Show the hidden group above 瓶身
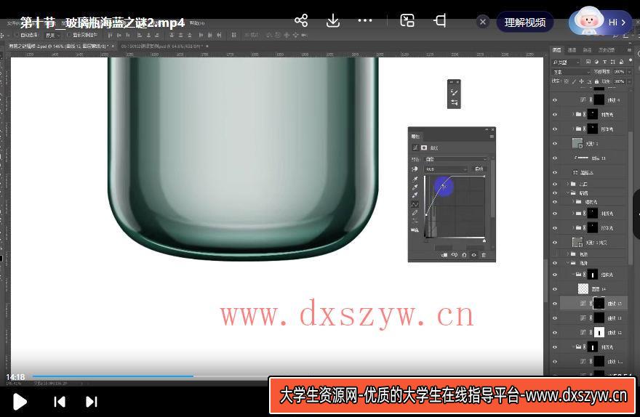This screenshot has height=417, width=640. pos(555,254)
